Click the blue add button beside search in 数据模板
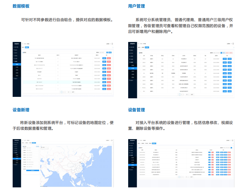This screenshot has width=246, height=194. [x=110, y=52]
